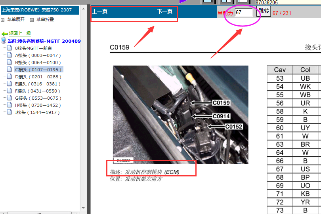This screenshot has height=214, width=321.
Task: Click the C0914 label in photo
Action: (221, 116)
